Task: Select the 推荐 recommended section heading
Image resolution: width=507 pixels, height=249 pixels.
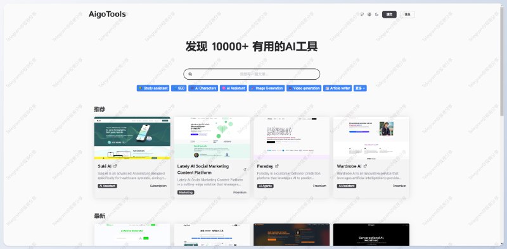Action: [x=99, y=109]
